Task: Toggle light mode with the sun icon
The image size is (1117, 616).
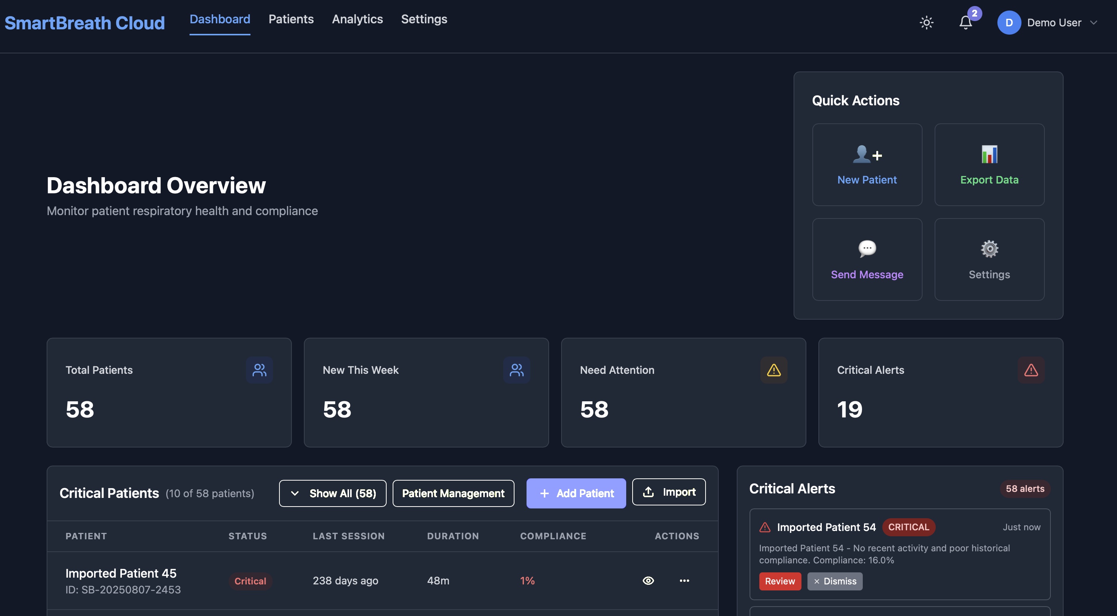Action: pyautogui.click(x=927, y=23)
